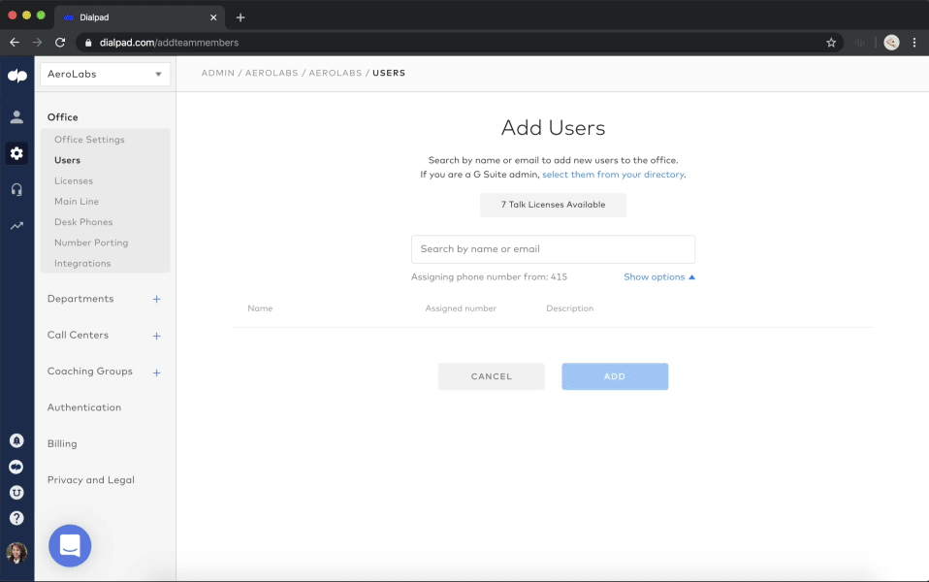
Task: Open the Call Centers section
Action: (79, 335)
